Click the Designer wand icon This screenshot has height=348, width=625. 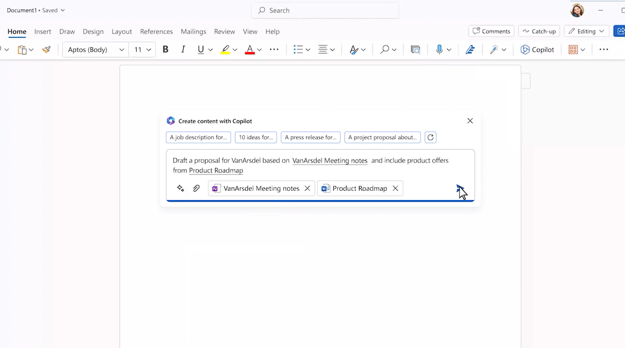click(494, 49)
